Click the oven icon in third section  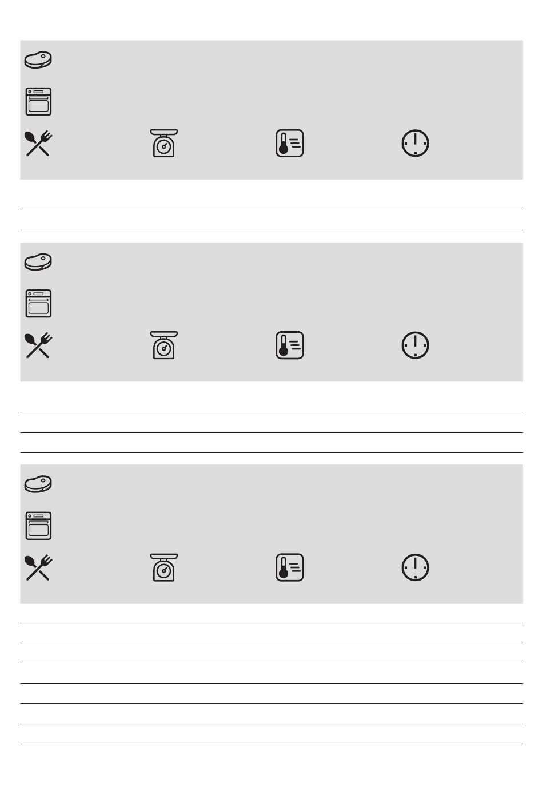point(38,526)
